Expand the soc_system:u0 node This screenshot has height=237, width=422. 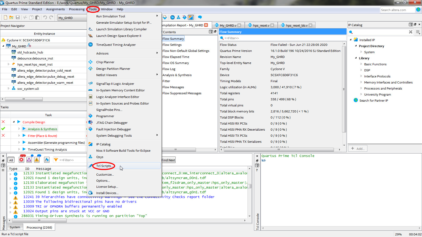(x=8, y=88)
